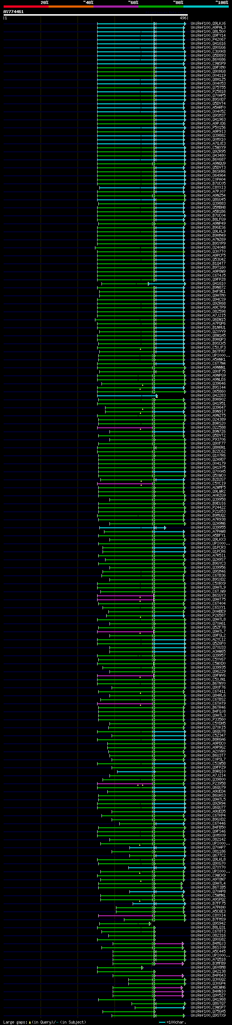Screen dimensions: 232x1025
Task: Click the orange ~40% identity legend segment
Action: (x=71, y=7)
